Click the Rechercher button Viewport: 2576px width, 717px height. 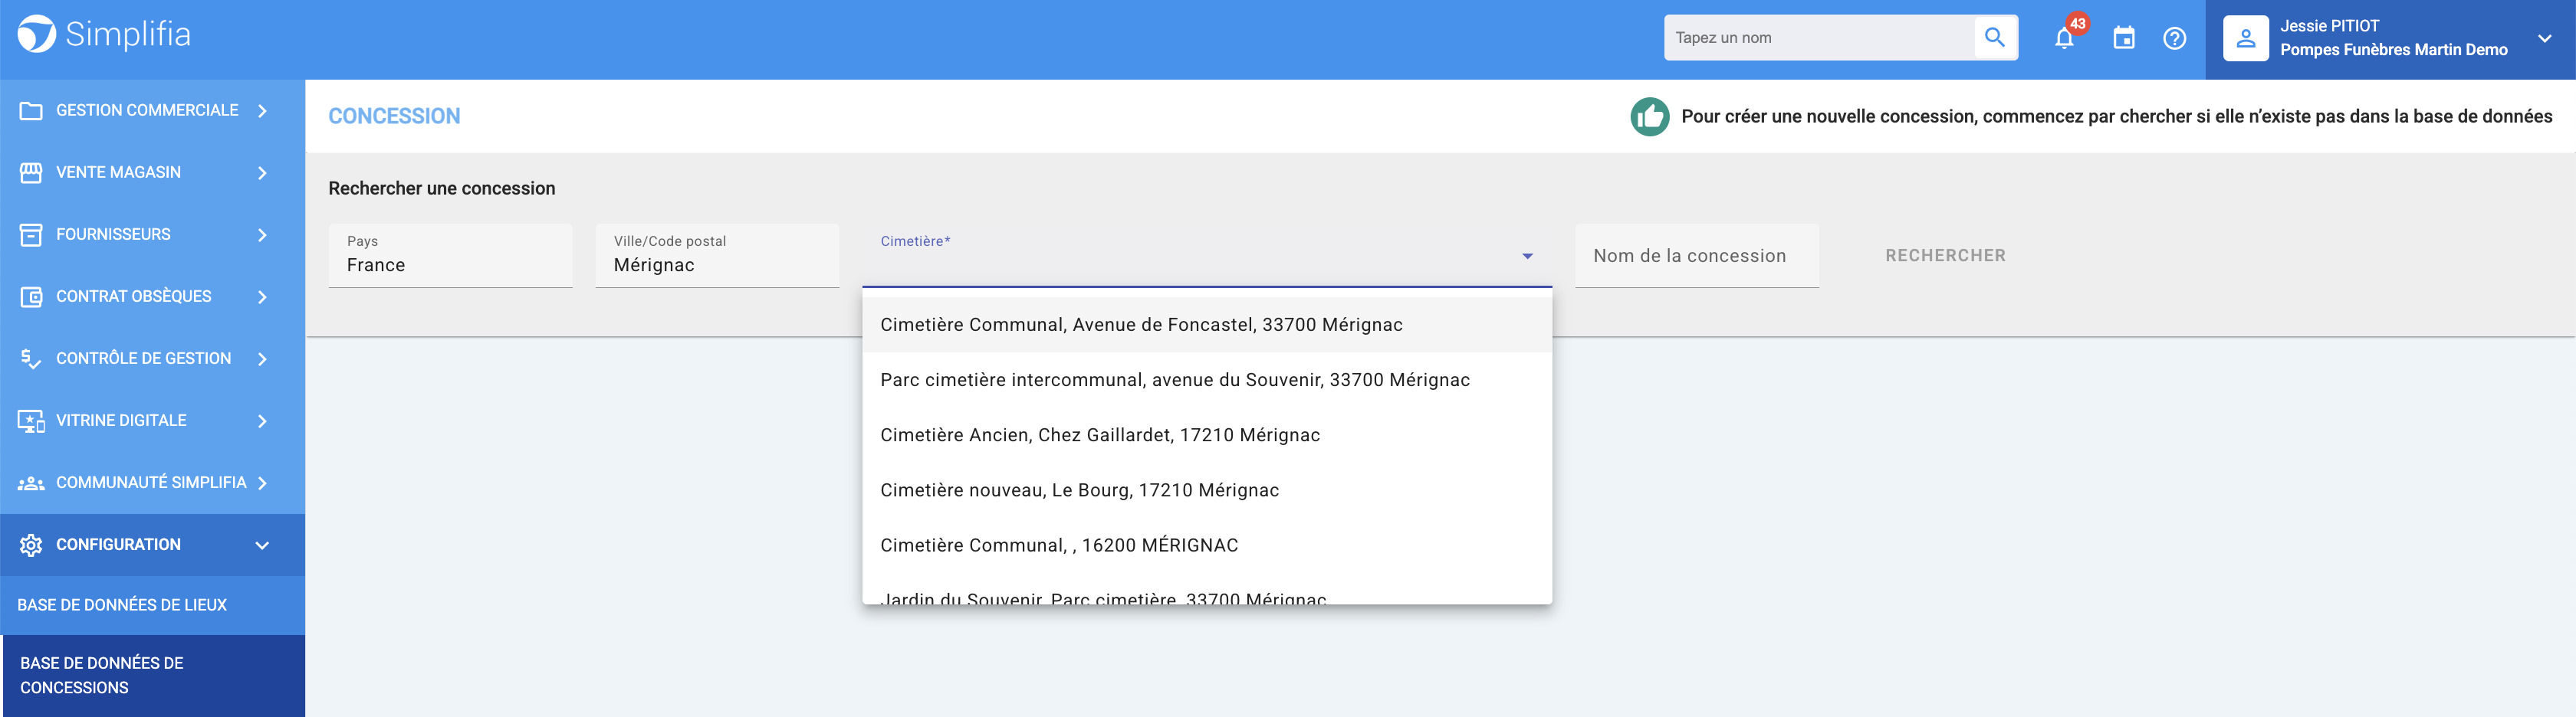coord(1945,256)
